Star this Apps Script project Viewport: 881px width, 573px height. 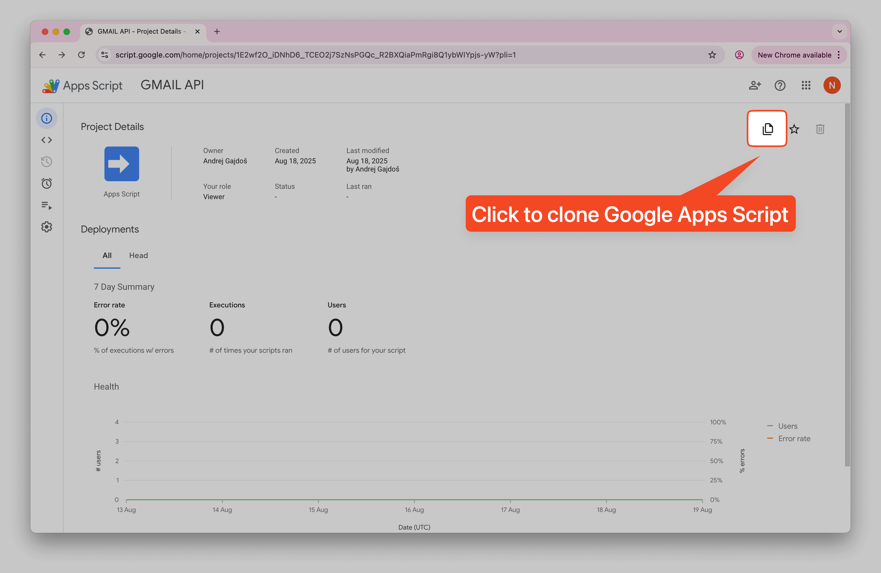pyautogui.click(x=794, y=129)
